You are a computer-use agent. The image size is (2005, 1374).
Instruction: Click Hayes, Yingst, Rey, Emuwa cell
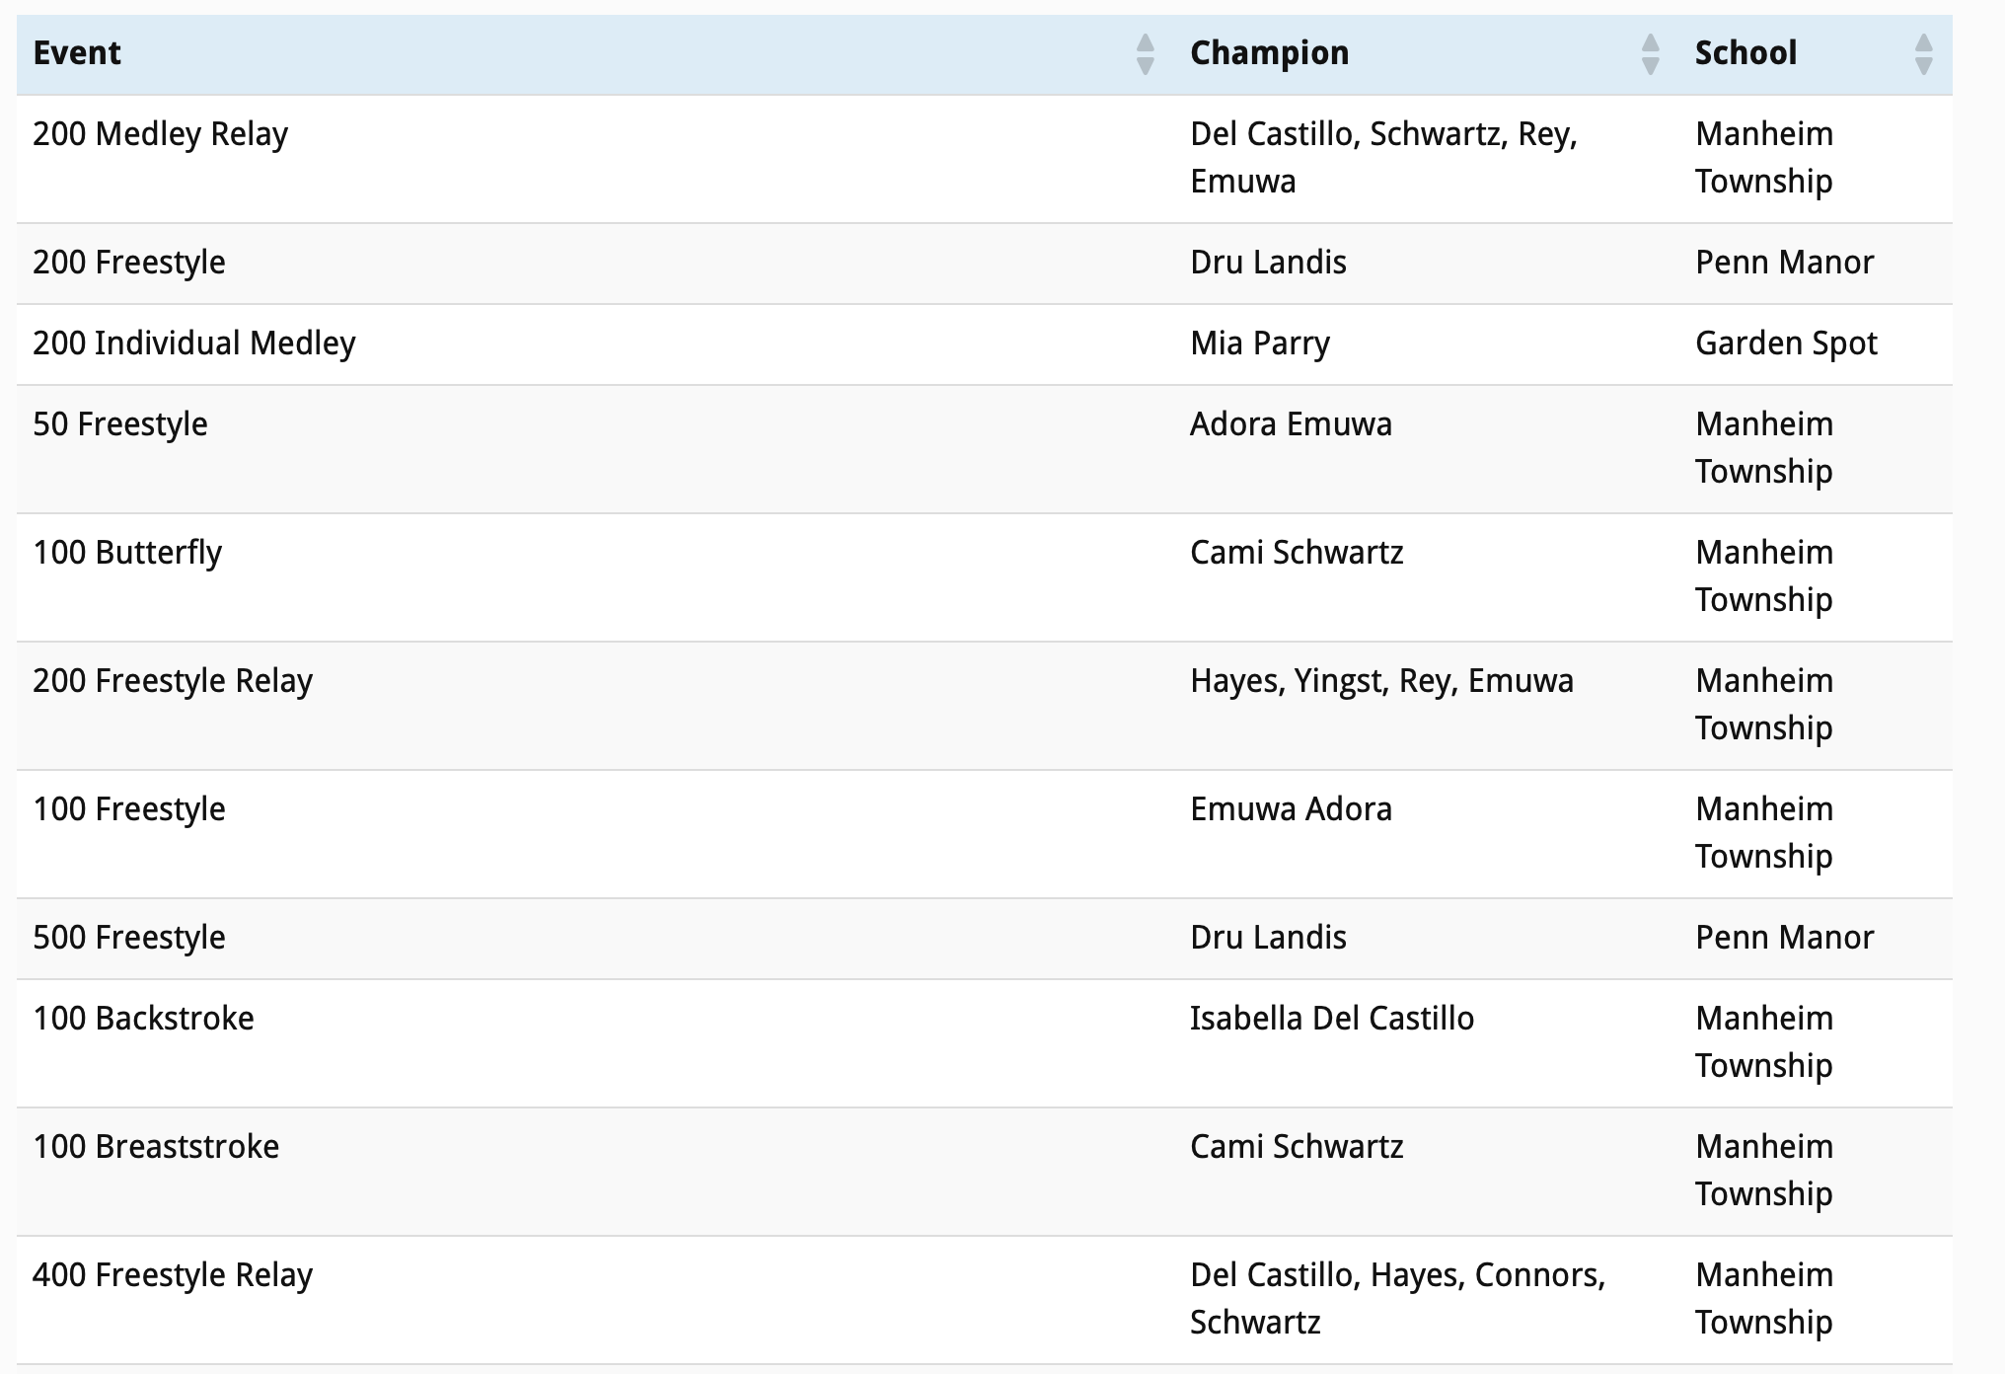(x=1381, y=681)
